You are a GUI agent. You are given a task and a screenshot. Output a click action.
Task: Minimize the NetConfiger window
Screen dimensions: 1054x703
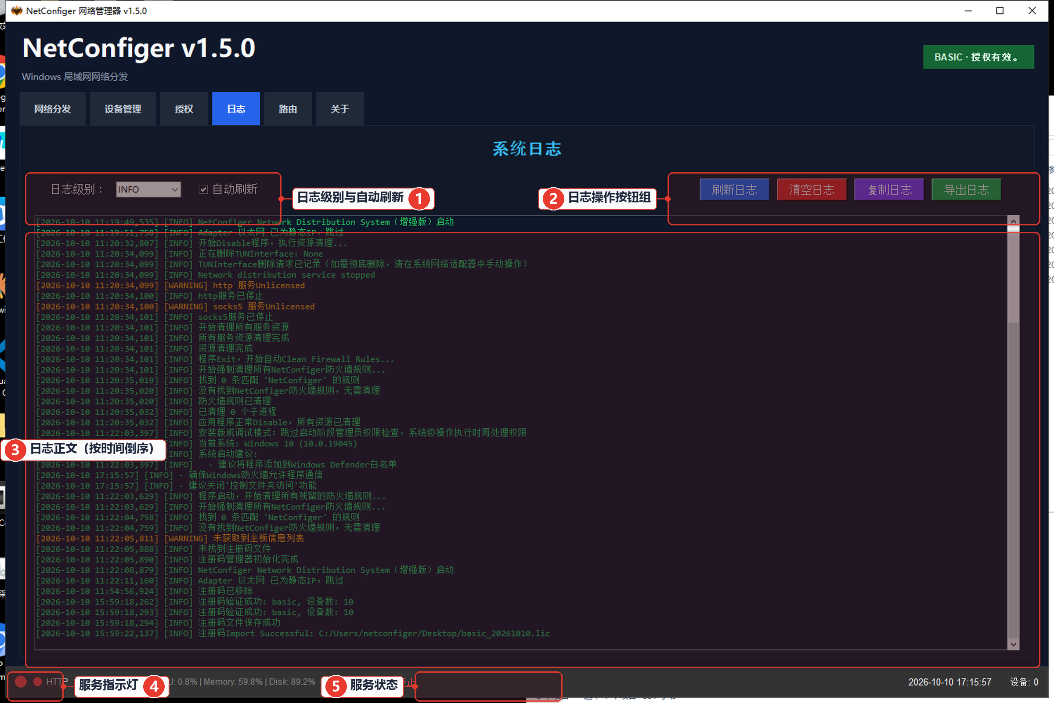pos(968,11)
